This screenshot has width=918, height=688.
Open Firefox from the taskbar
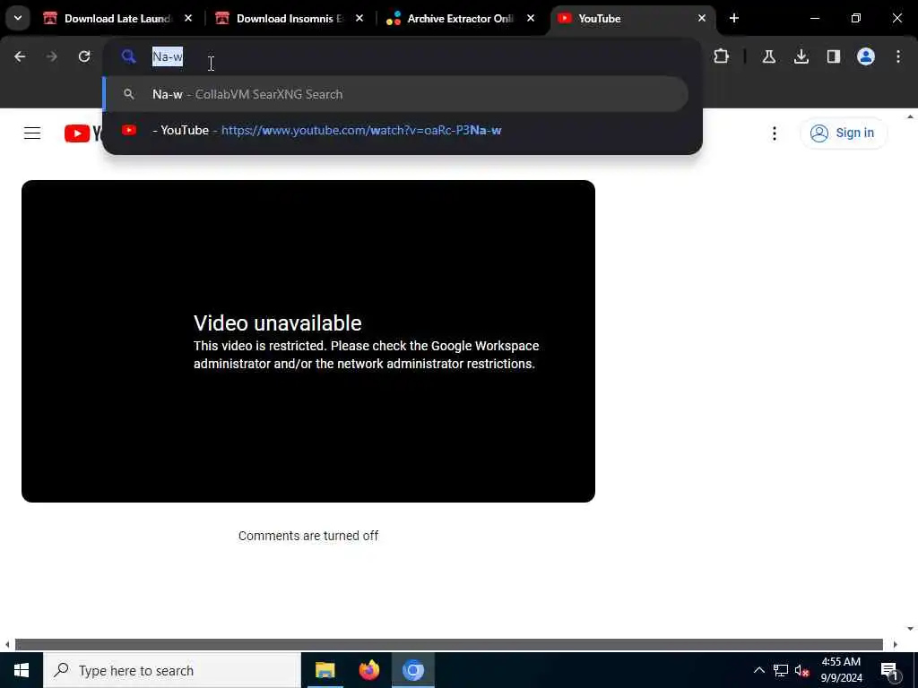[x=368, y=670]
